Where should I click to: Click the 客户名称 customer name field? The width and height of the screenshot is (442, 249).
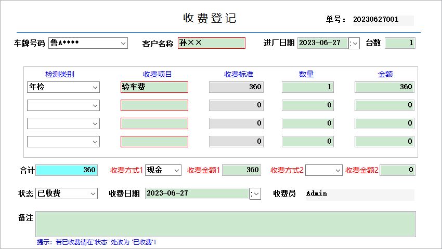point(212,43)
